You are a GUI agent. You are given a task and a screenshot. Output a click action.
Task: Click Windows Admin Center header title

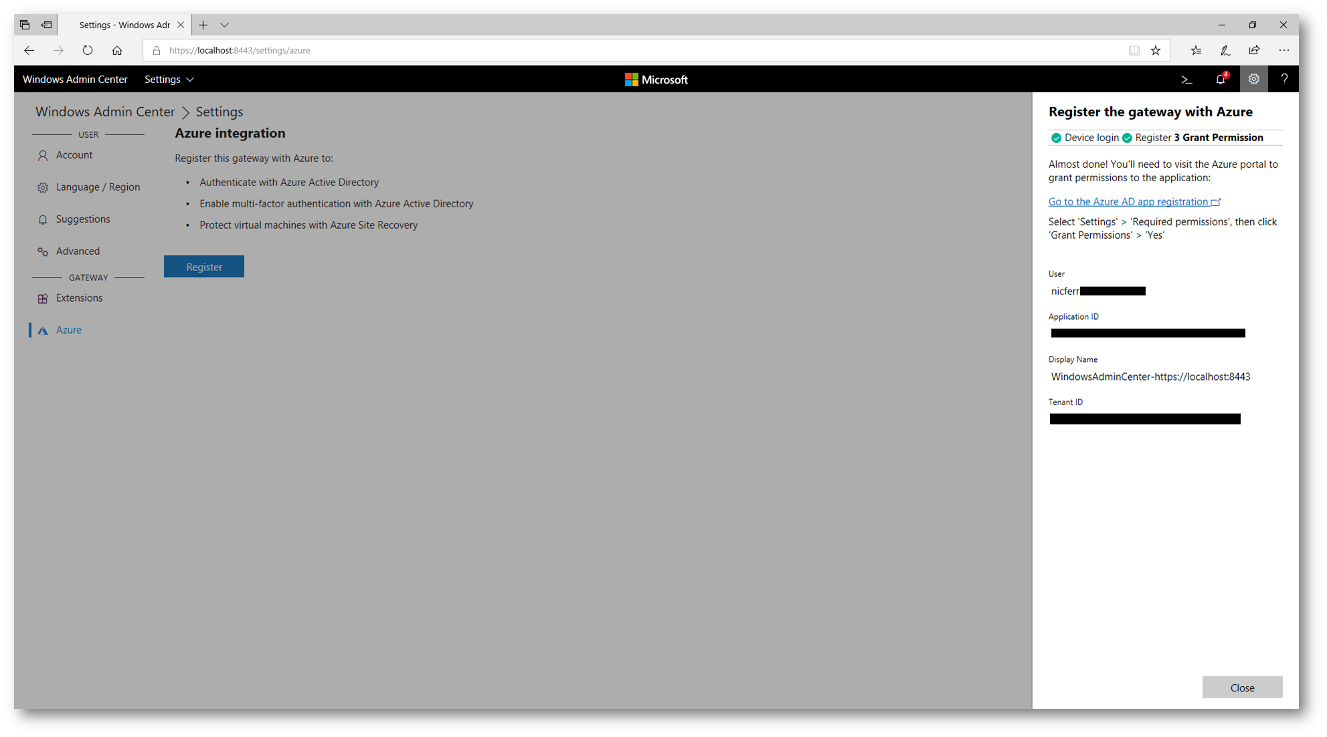75,79
